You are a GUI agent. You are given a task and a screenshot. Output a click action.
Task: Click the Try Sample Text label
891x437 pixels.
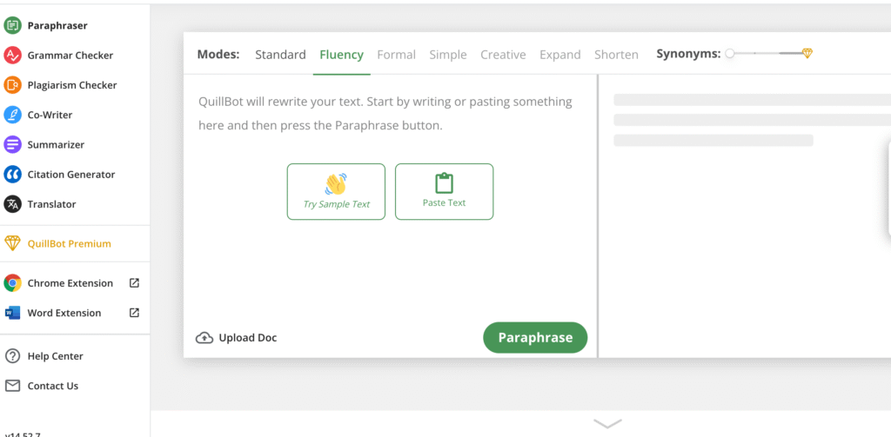337,204
